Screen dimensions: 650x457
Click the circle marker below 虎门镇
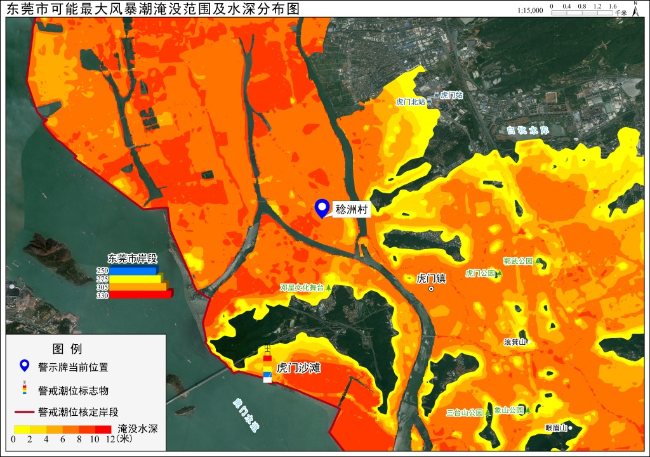[x=431, y=288]
